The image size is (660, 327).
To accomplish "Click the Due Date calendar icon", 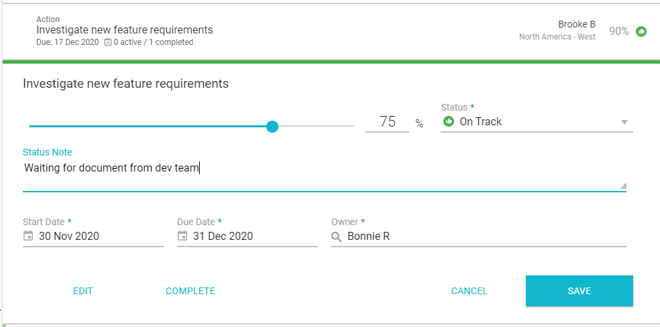I will pos(182,236).
